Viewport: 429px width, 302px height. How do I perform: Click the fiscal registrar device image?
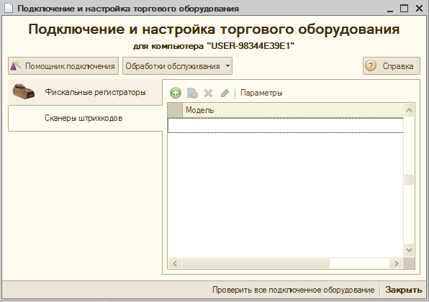click(x=24, y=92)
